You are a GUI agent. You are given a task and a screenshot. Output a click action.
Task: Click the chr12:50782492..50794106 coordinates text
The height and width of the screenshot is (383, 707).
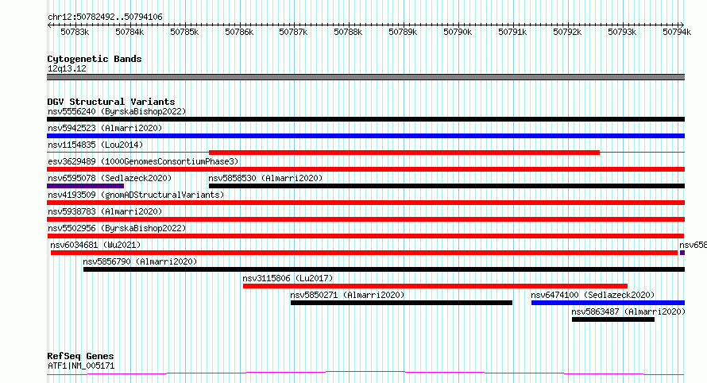(x=105, y=17)
